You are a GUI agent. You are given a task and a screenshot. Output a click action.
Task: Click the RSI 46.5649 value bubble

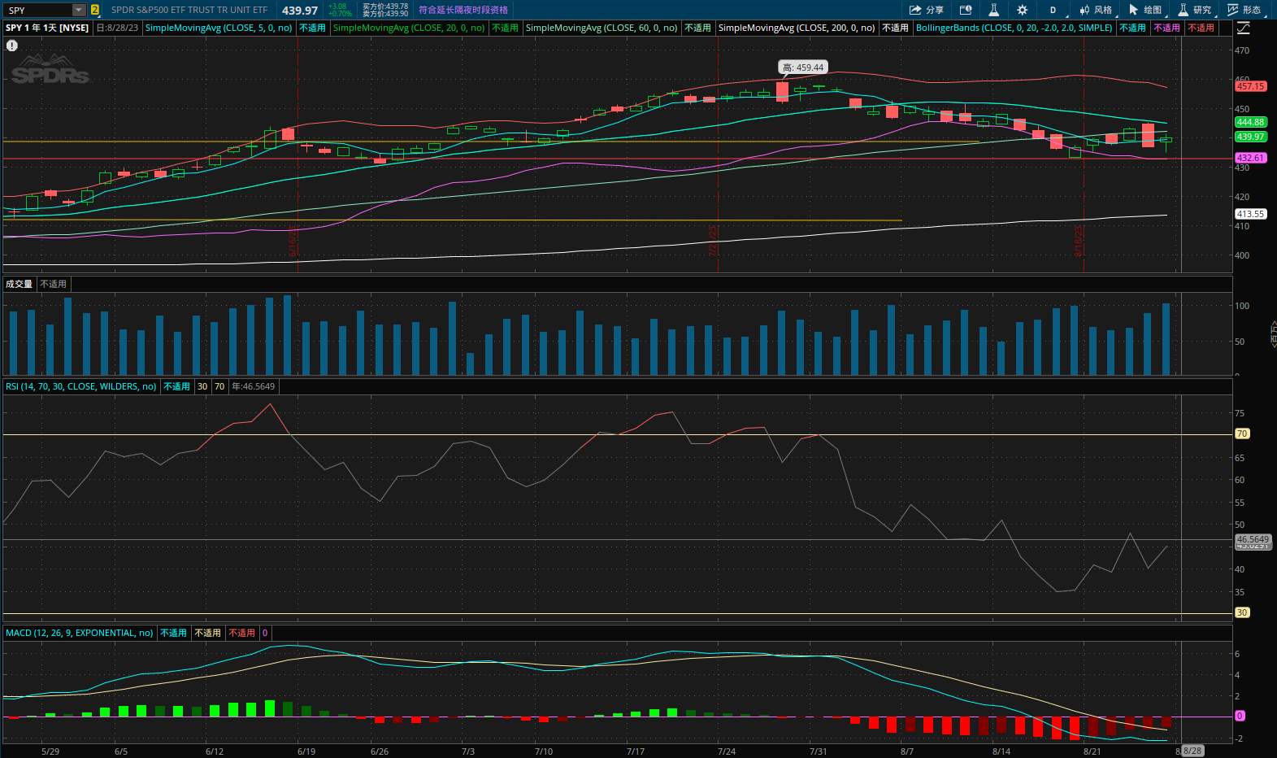pyautogui.click(x=1253, y=539)
